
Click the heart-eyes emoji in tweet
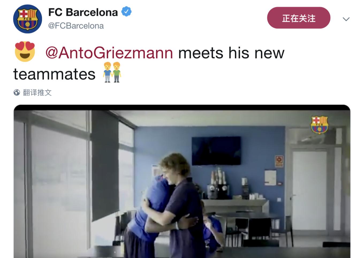click(x=25, y=51)
